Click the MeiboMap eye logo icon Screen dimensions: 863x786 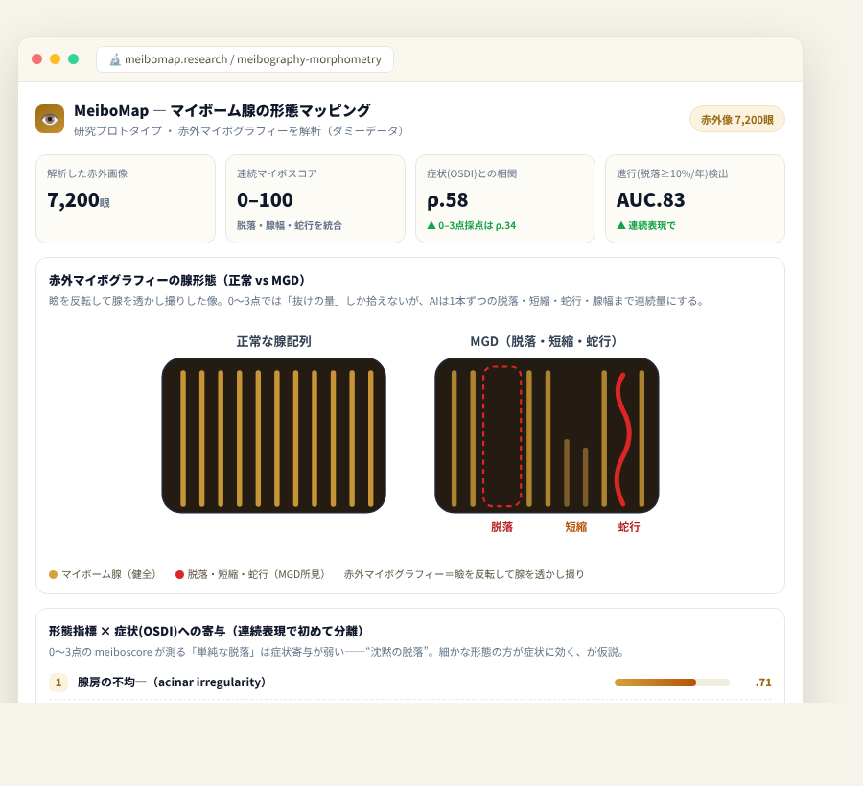(50, 119)
